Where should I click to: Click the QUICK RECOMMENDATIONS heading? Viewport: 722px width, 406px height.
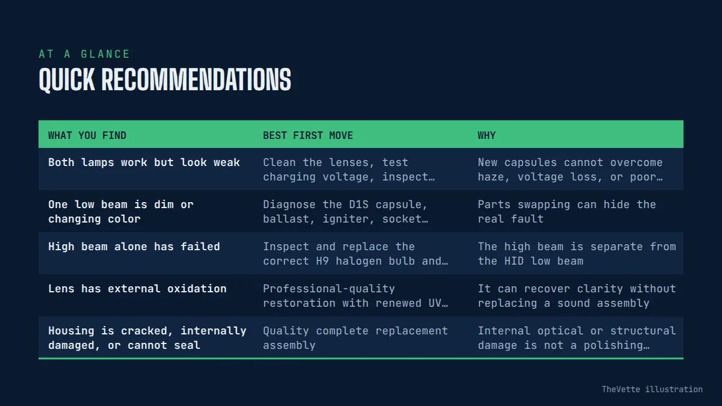pyautogui.click(x=165, y=79)
